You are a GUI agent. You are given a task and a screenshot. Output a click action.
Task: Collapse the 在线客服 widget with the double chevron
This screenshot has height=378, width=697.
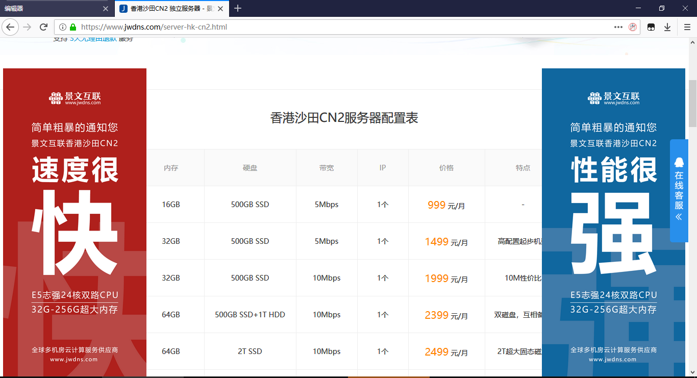(x=679, y=217)
